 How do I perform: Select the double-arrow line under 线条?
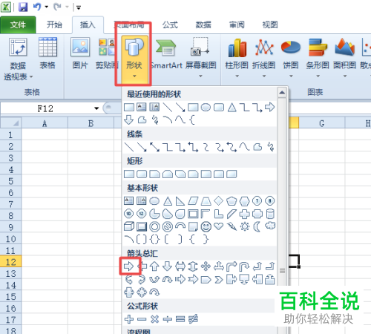point(154,147)
